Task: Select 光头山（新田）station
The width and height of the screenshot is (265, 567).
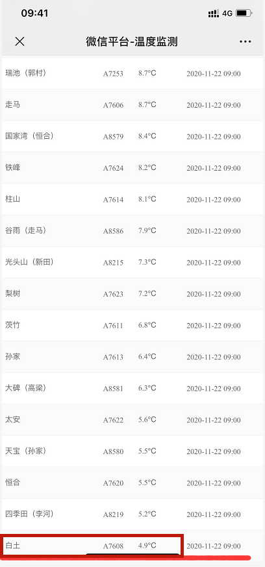Action: pos(132,262)
